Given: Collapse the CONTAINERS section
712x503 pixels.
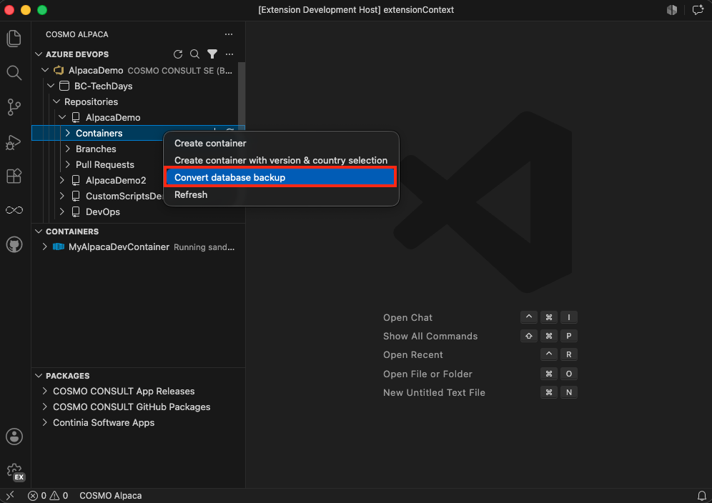Looking at the screenshot, I should 39,231.
